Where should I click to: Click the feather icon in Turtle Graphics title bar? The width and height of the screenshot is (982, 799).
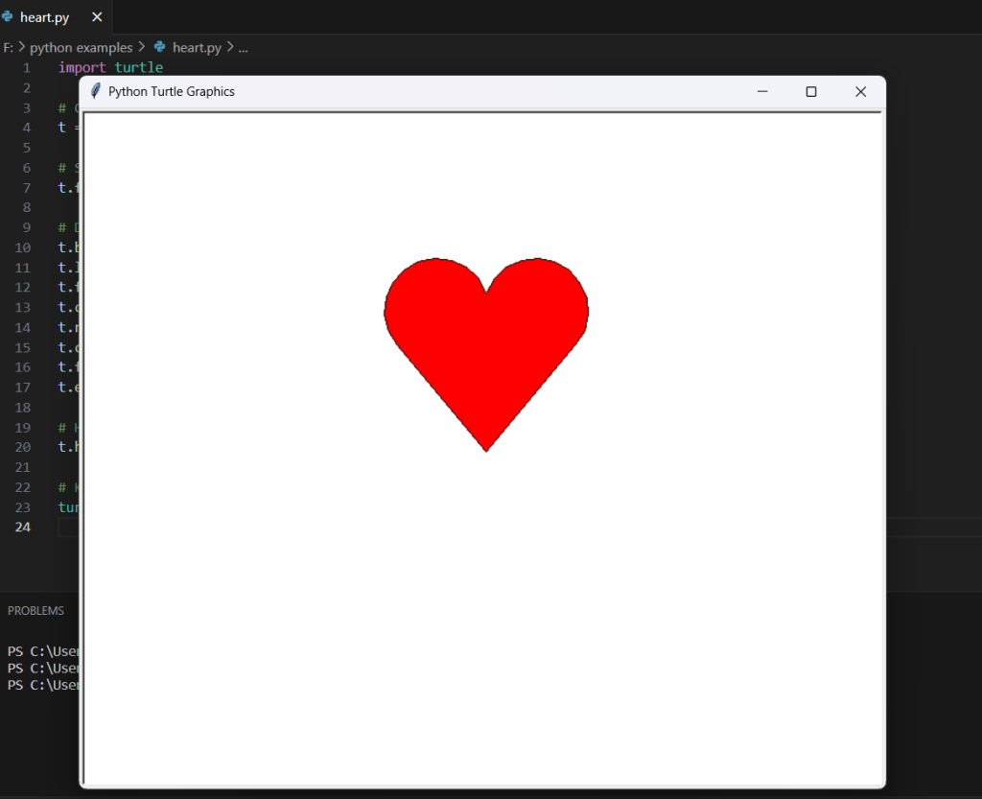95,91
